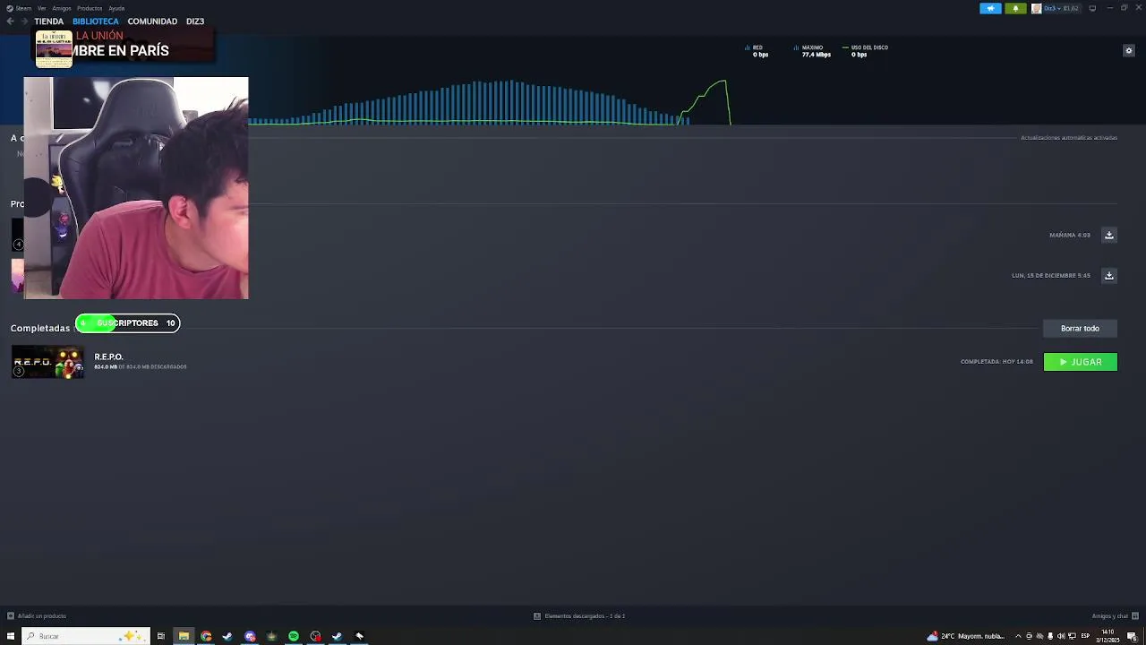1146x645 pixels.
Task: Switch to the COMUNIDAD tab
Action: pyautogui.click(x=152, y=21)
